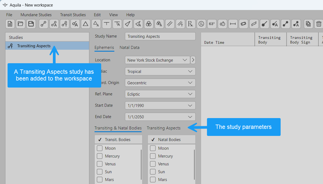Viewport: 323px width, 184px height.
Task: Click the Open folder toolbar icon
Action: click(21, 24)
